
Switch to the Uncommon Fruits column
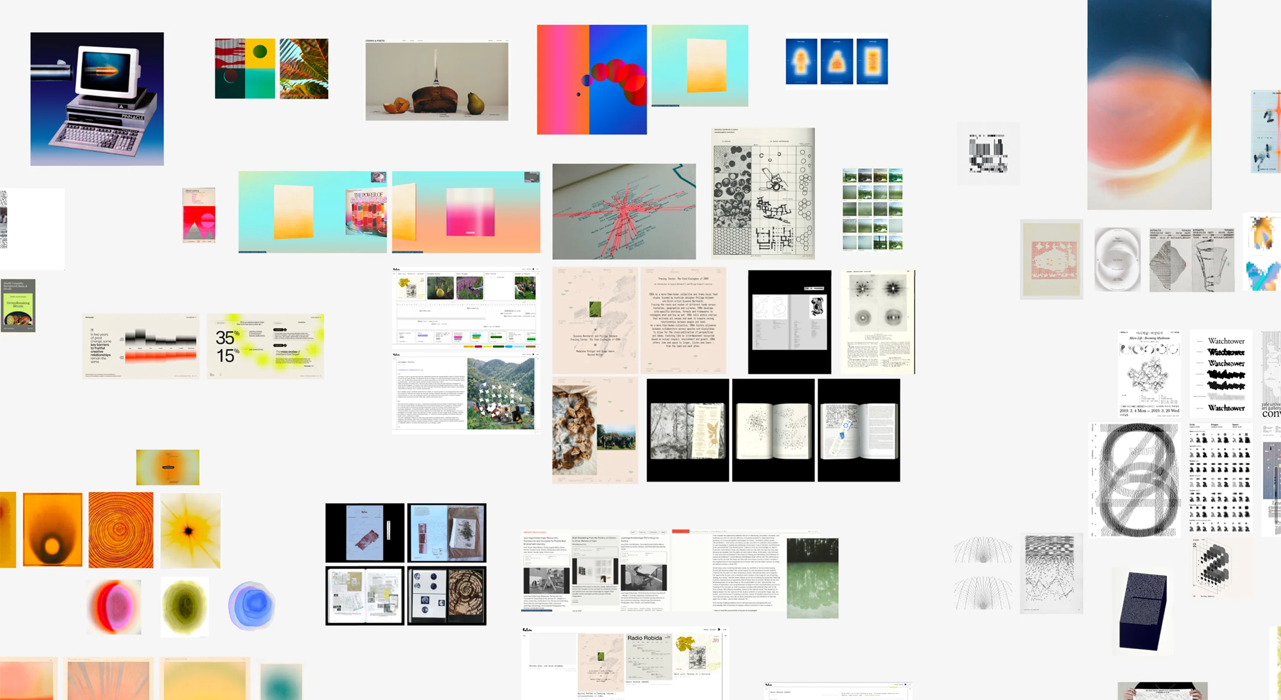click(x=434, y=274)
